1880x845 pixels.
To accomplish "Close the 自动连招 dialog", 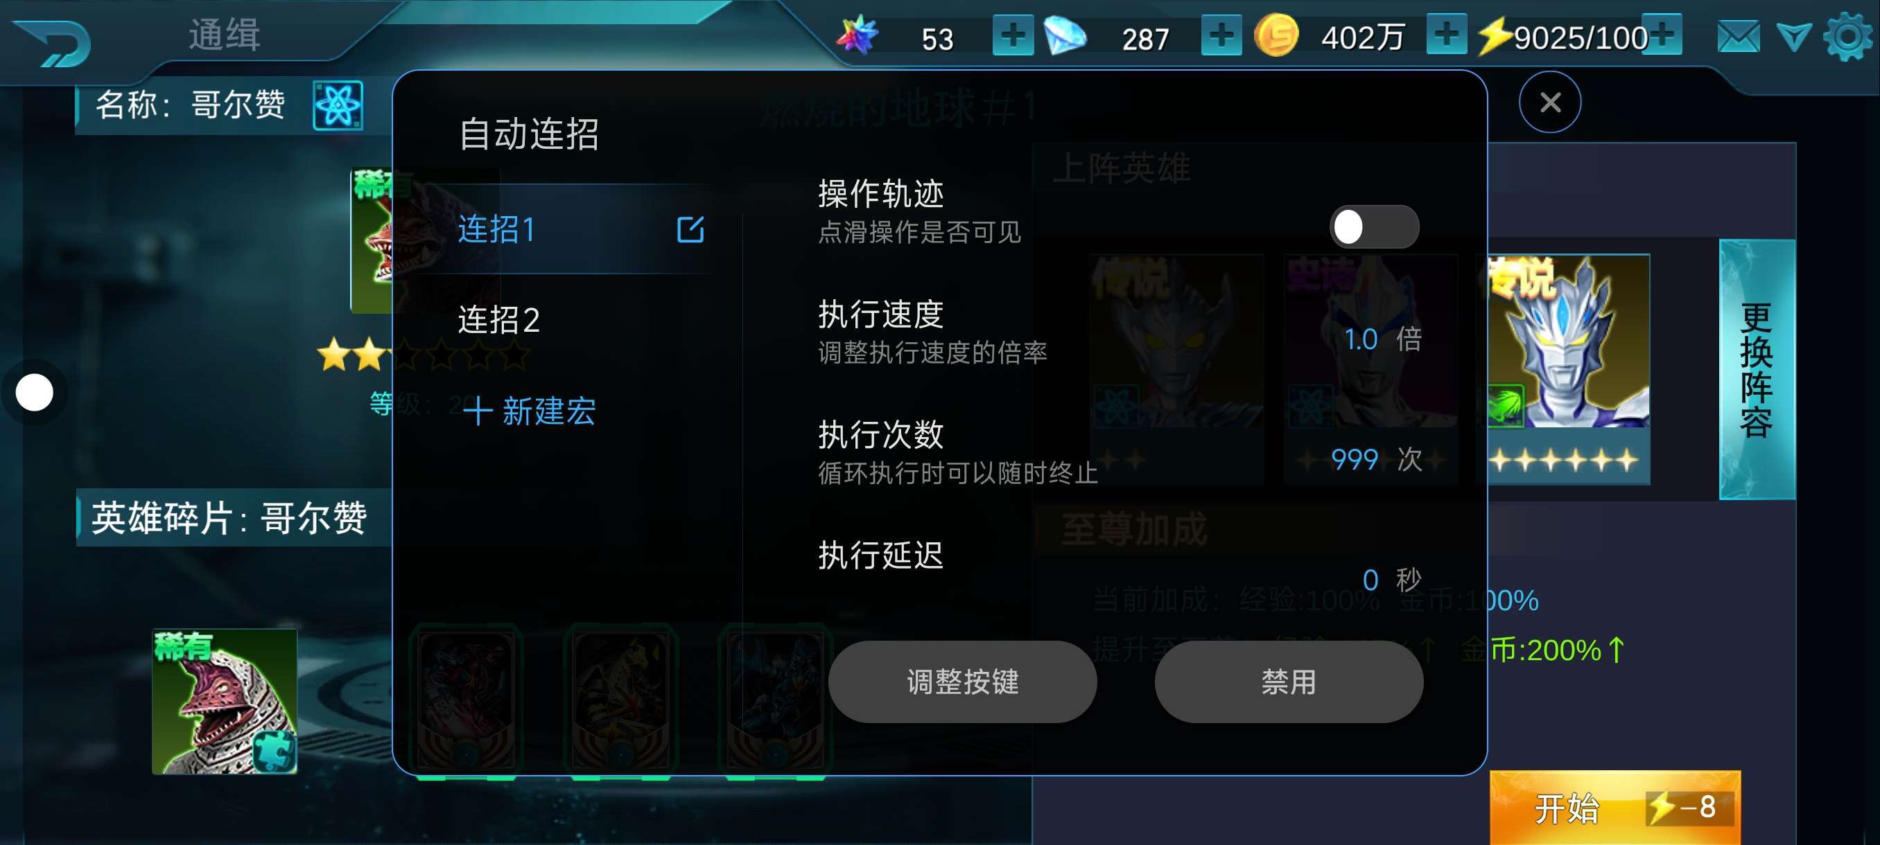I will pos(1549,102).
